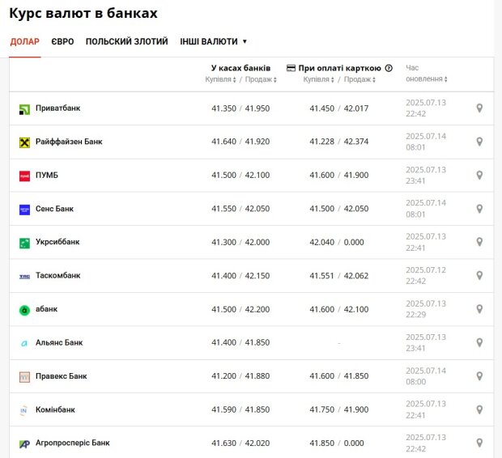
Task: Open map pin for Правекс Банк
Action: click(479, 376)
